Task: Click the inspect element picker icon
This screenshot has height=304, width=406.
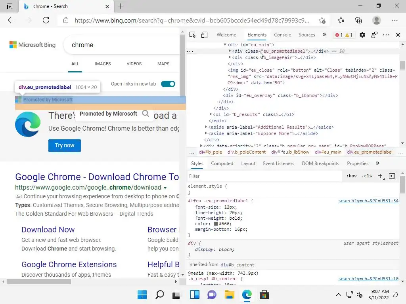Action: coord(192,35)
